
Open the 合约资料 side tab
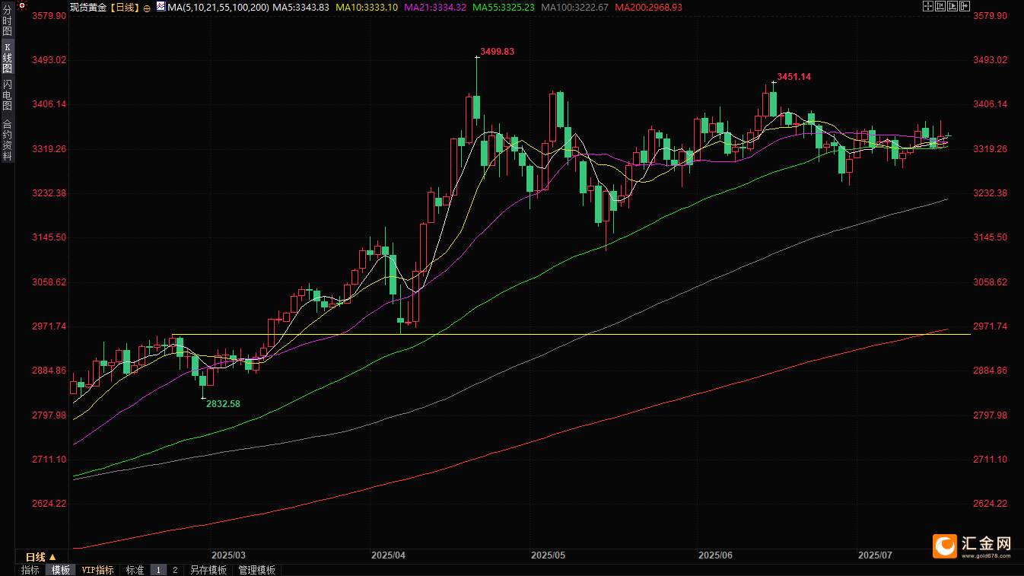pyautogui.click(x=7, y=140)
